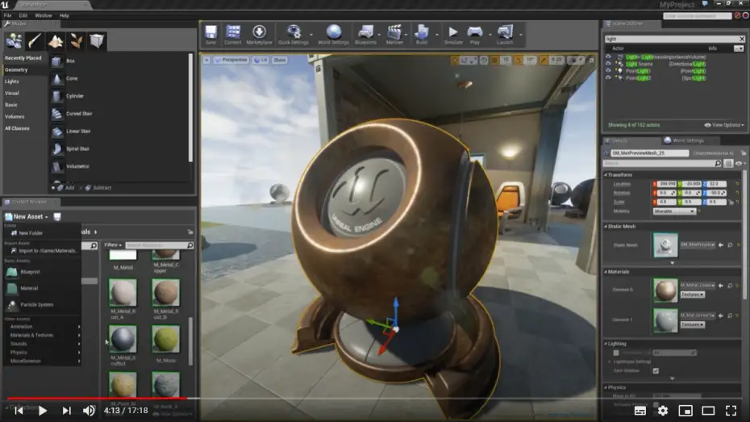
Task: Click the New Asset button
Action: (x=27, y=217)
